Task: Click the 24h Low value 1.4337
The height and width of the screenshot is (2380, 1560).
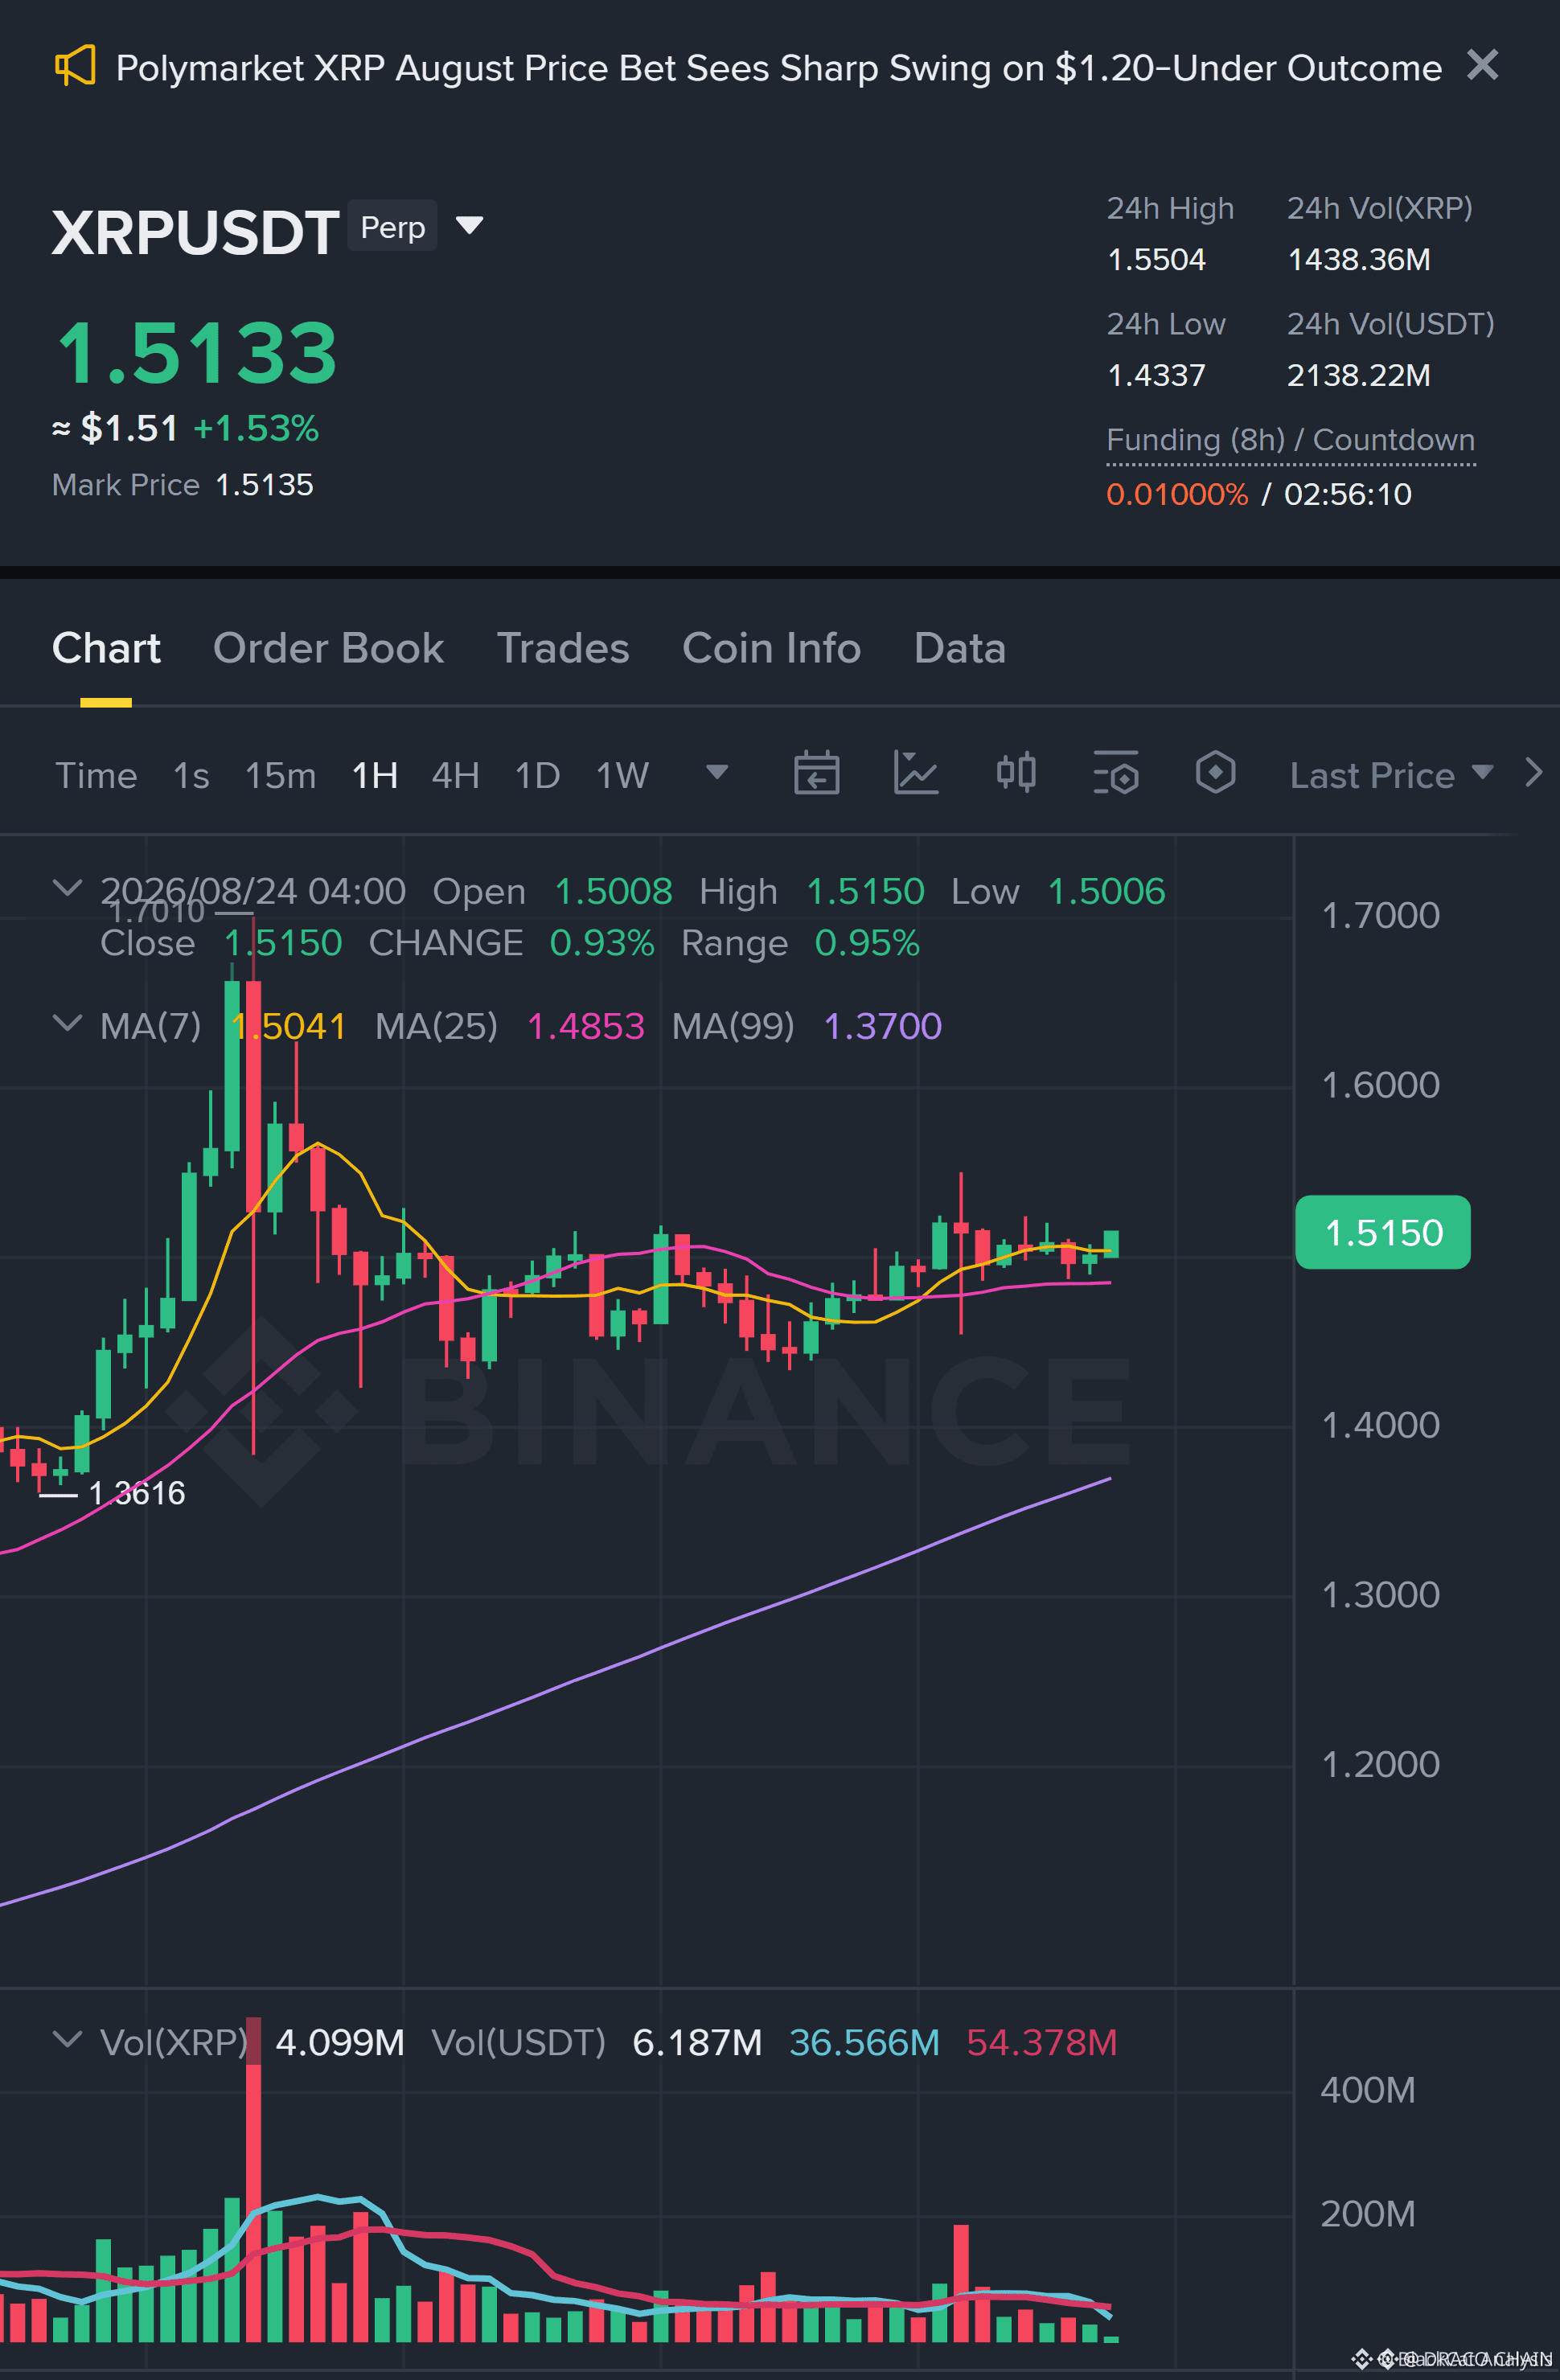Action: (1156, 376)
